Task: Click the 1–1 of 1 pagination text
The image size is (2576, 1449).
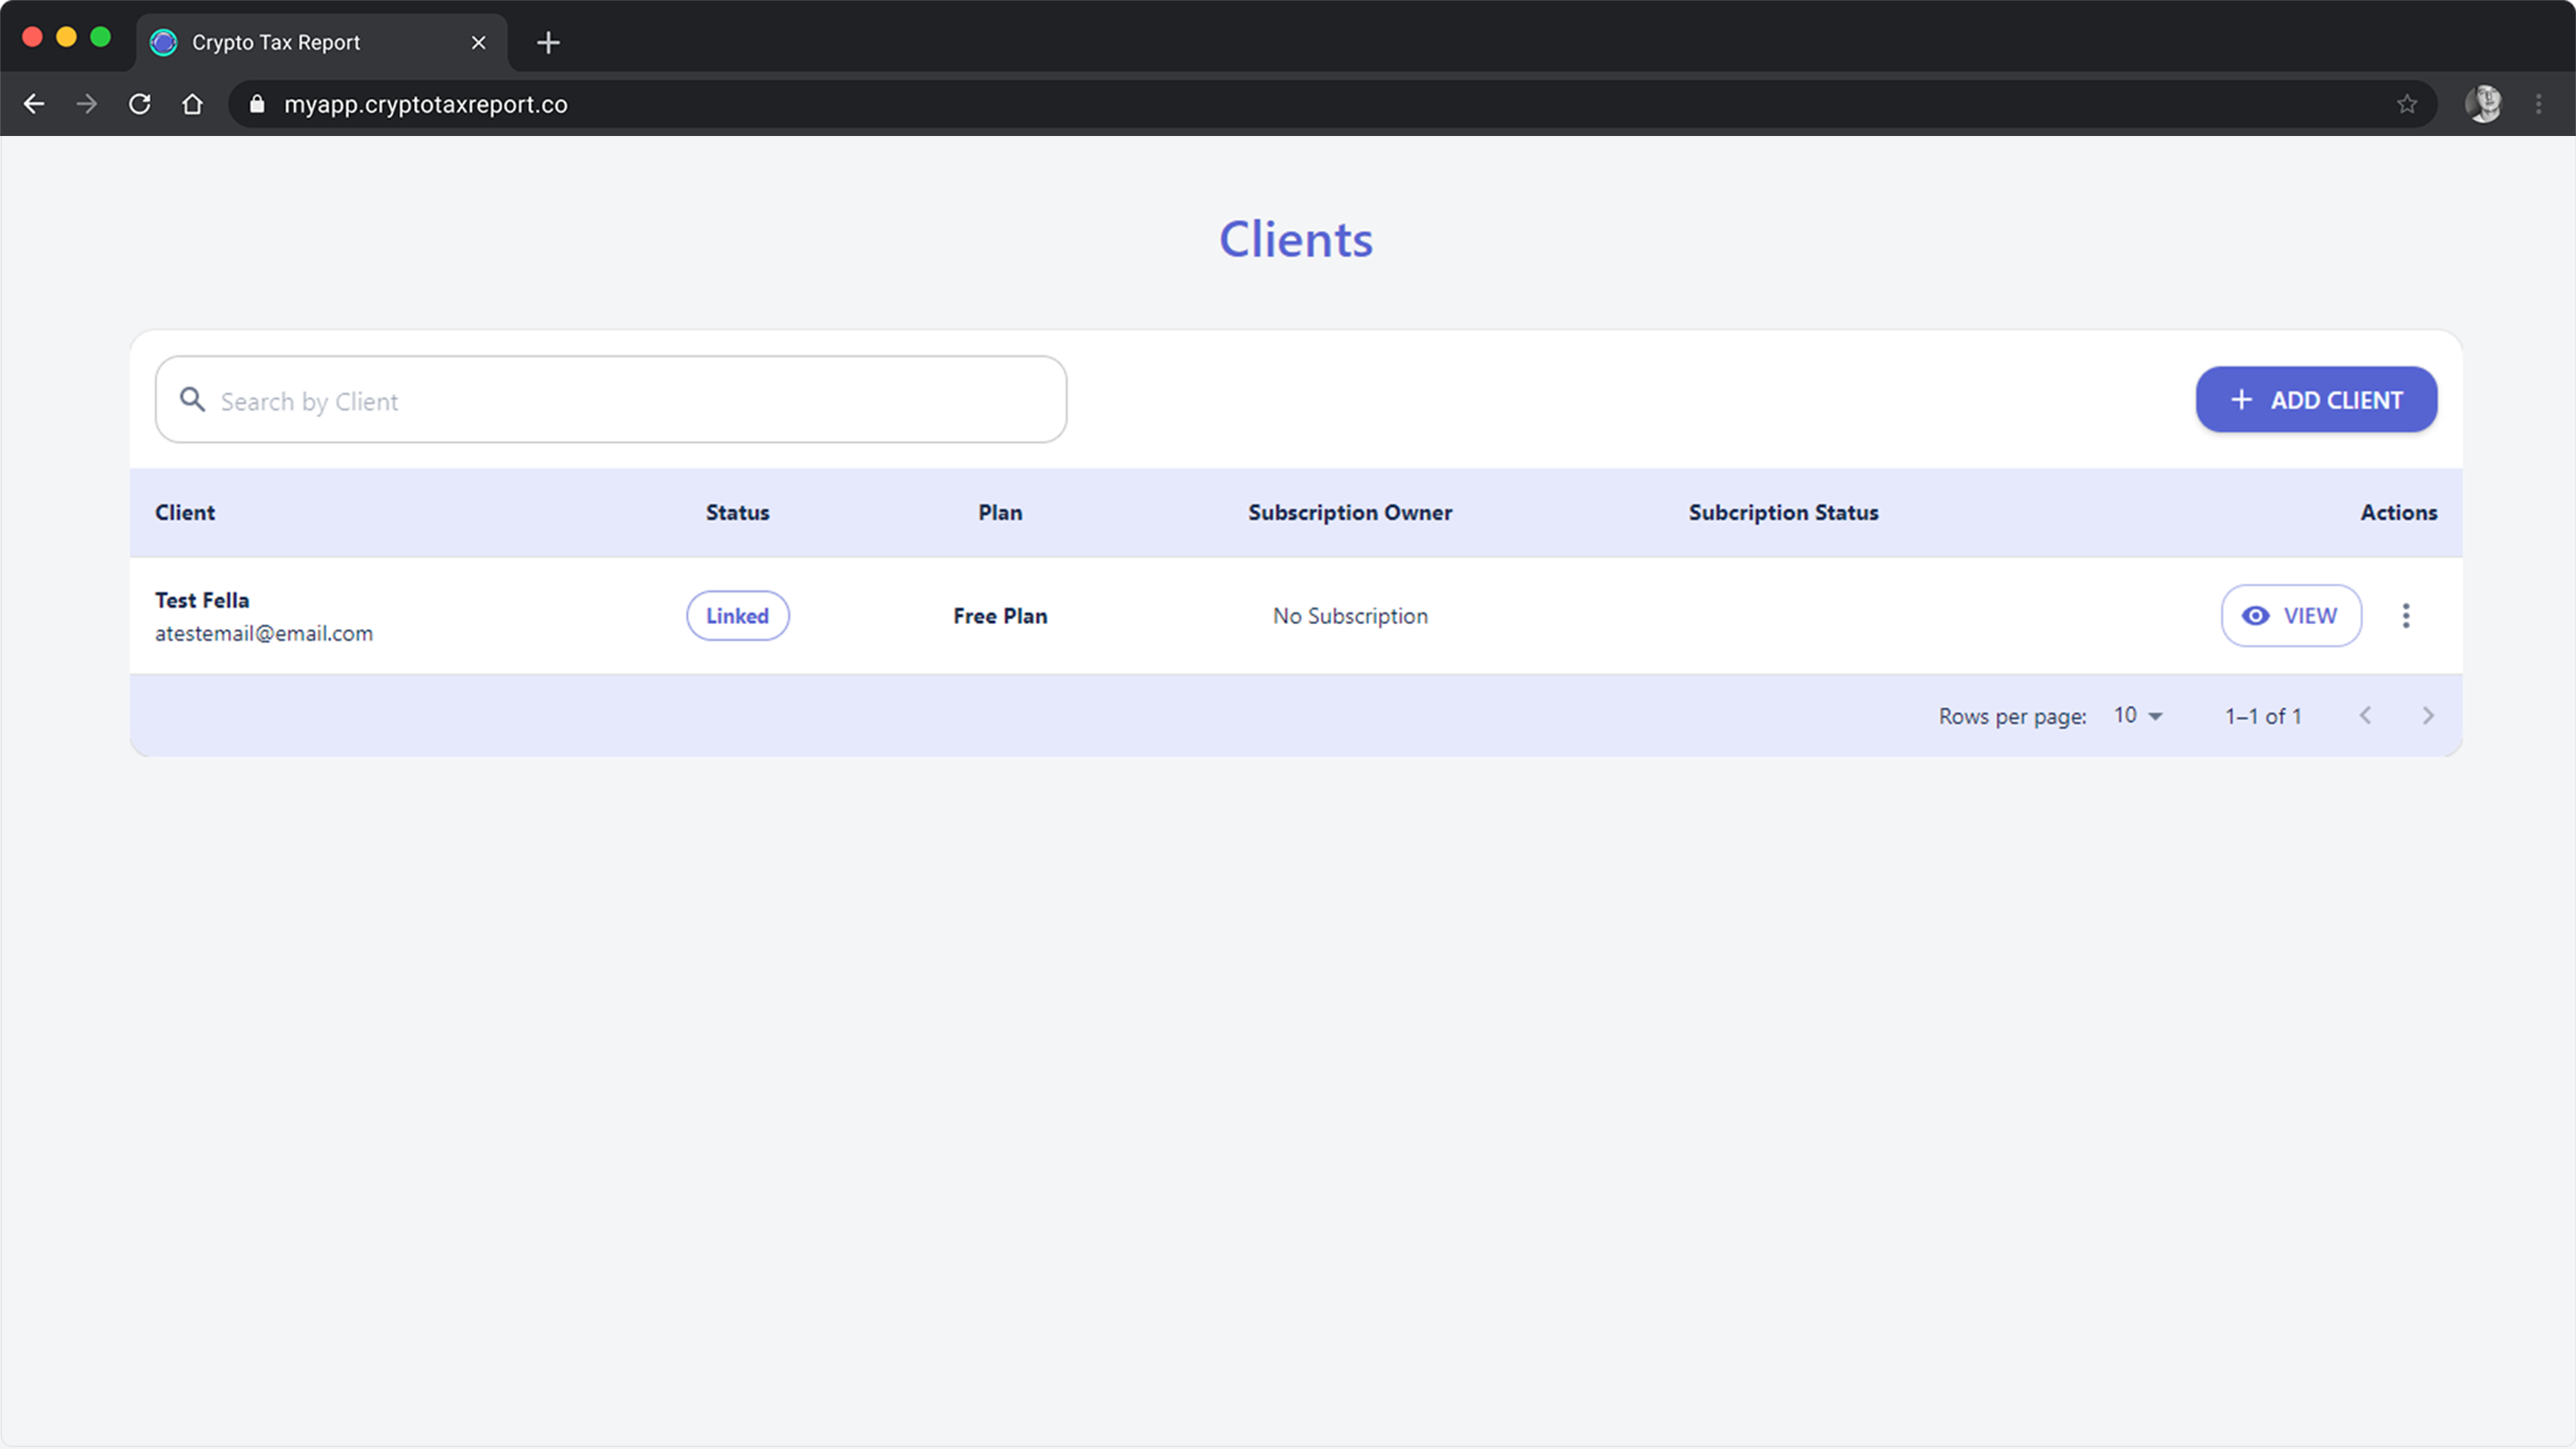Action: 2263,716
